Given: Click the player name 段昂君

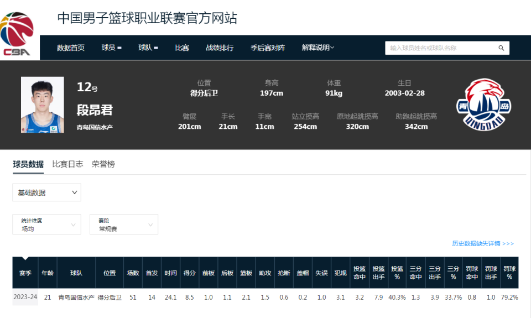Looking at the screenshot, I should (95, 110).
